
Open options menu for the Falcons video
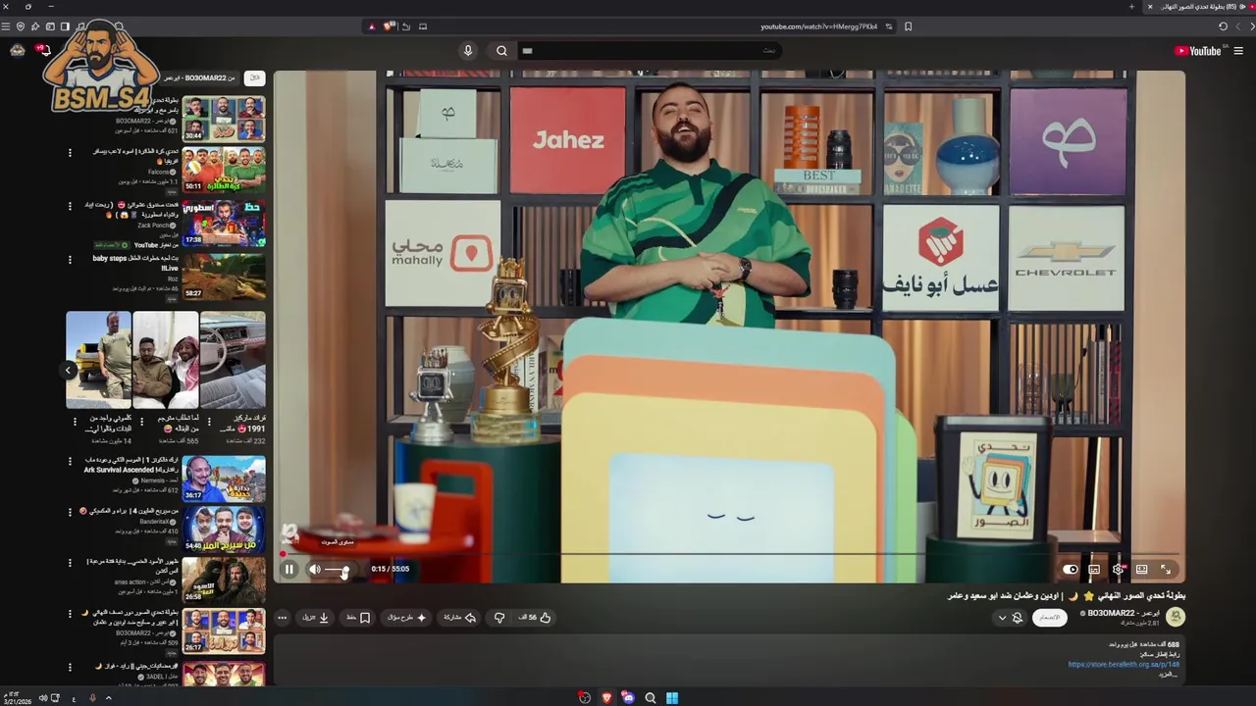click(x=70, y=153)
